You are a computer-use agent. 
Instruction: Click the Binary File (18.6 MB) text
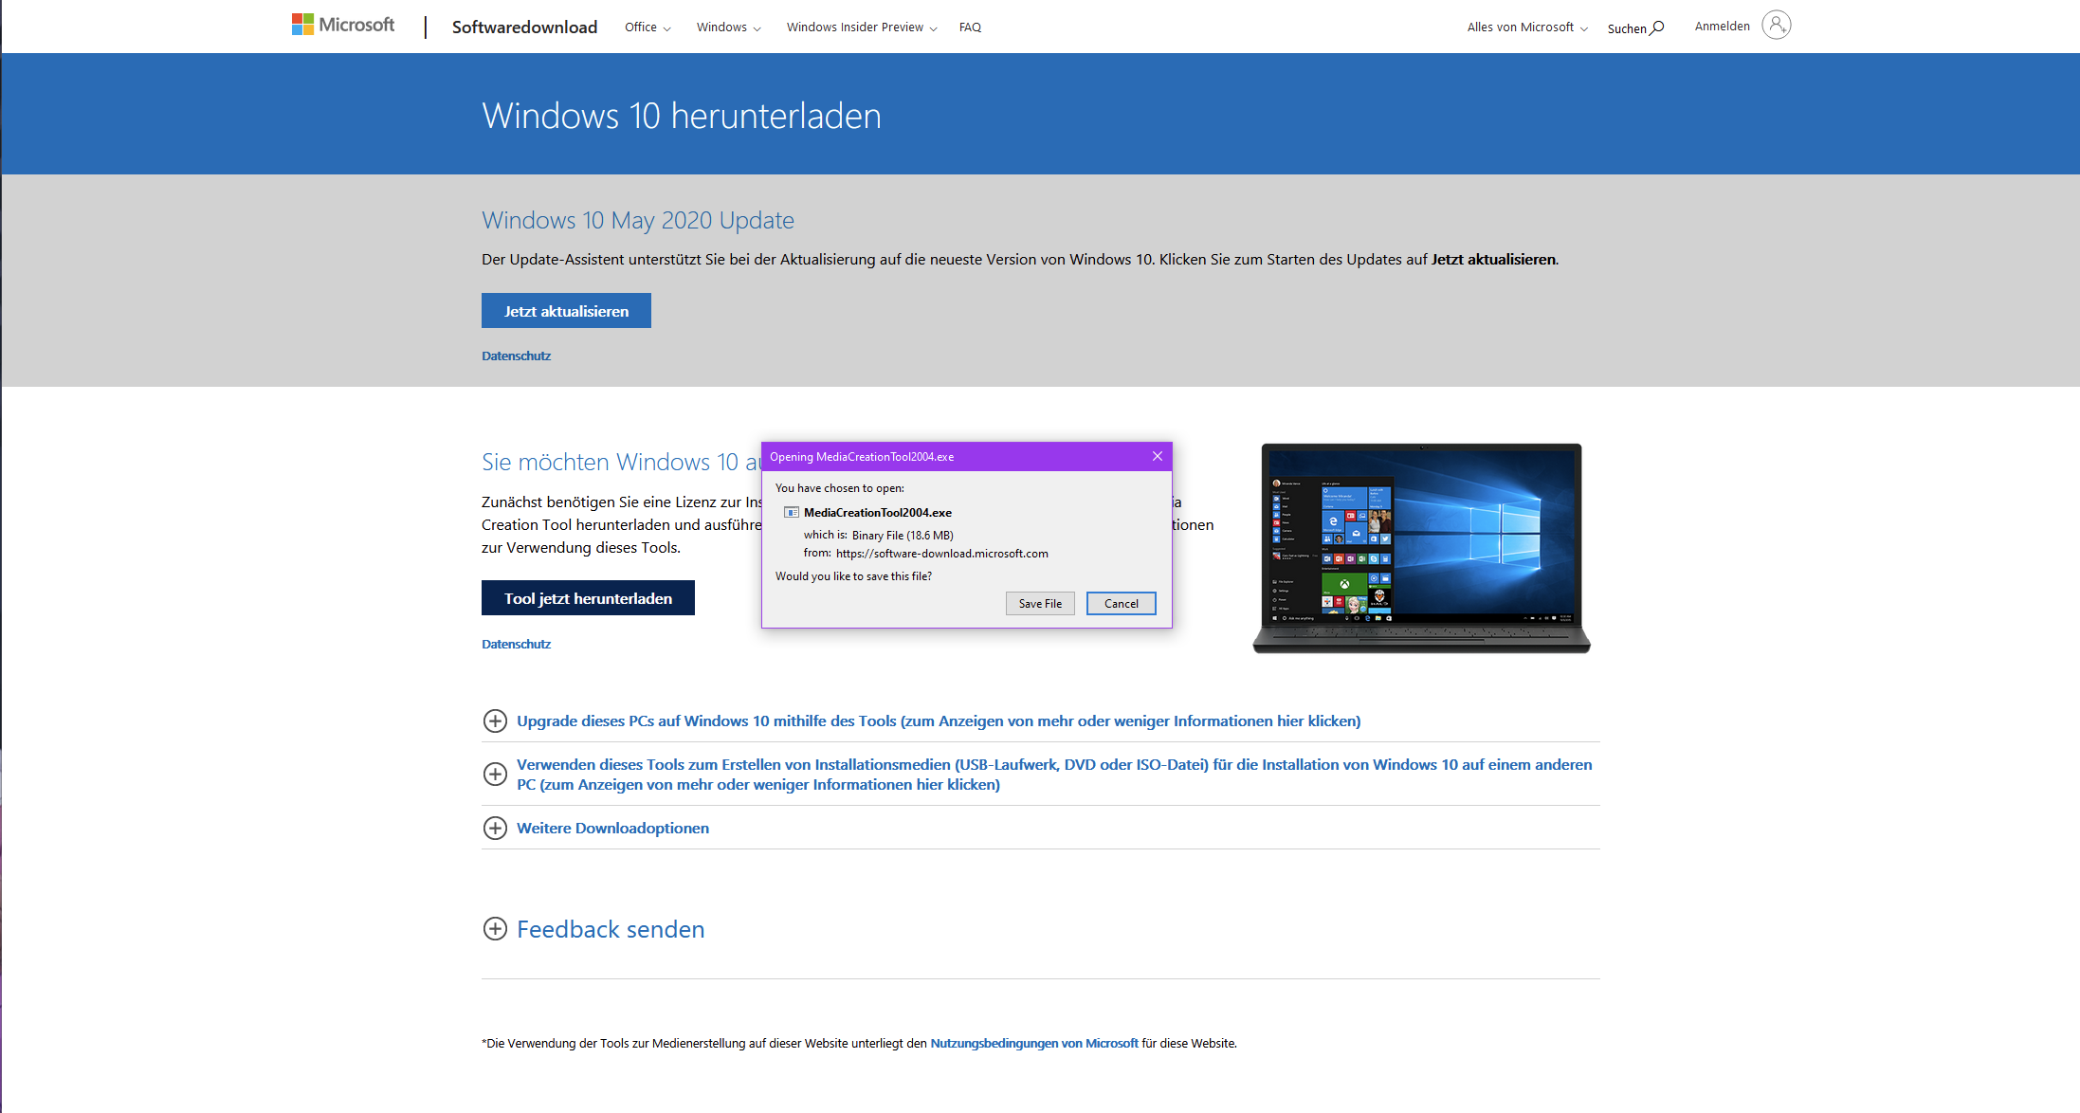(903, 536)
